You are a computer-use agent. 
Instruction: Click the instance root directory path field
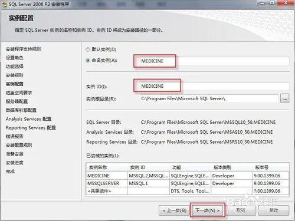click(209, 98)
